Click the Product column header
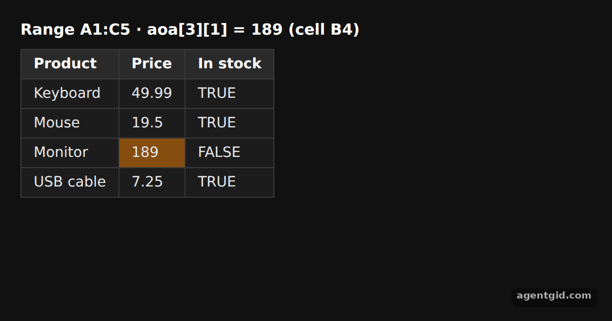Viewport: 612px width, 321px height. [70, 64]
